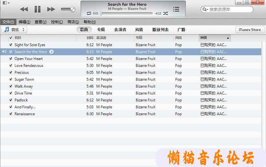Open the 控制(C) menu
The image size is (266, 167).
pyautogui.click(x=57, y=22)
